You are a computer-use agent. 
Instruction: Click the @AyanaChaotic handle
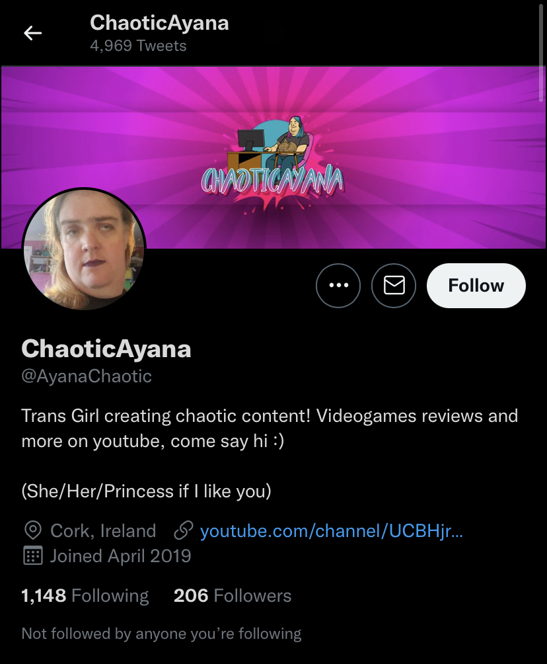pos(87,376)
